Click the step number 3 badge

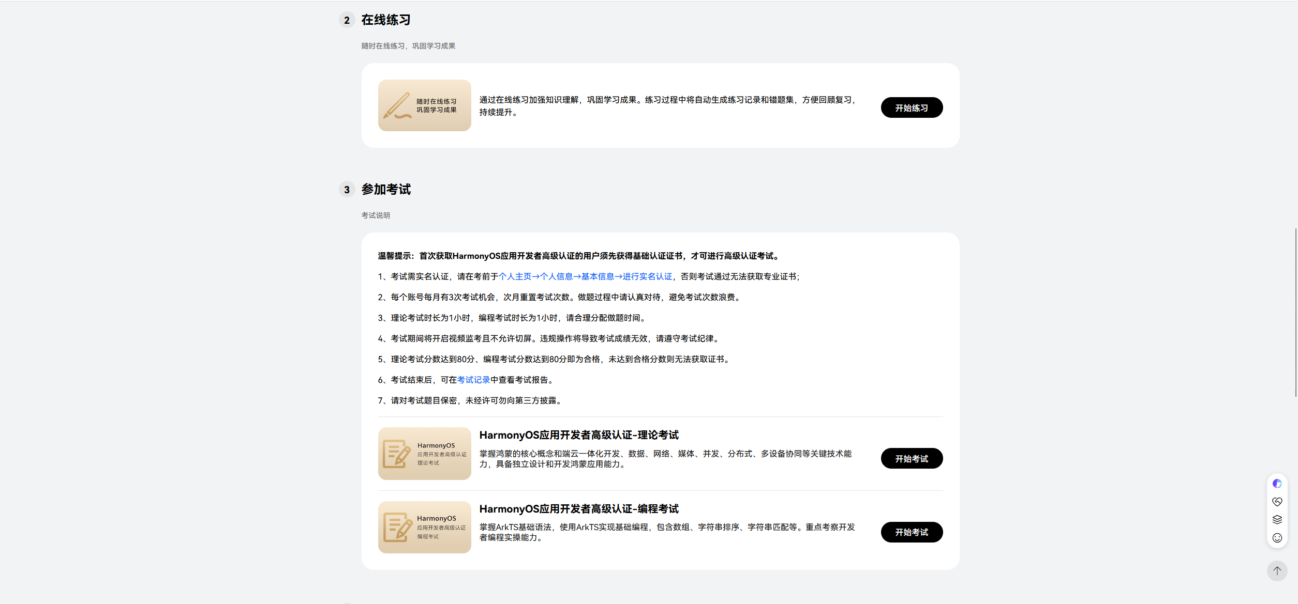347,190
